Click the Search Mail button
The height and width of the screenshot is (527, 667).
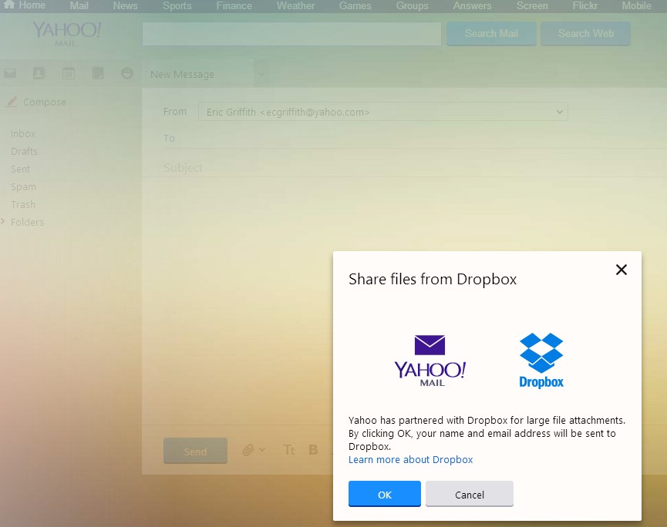(x=491, y=34)
